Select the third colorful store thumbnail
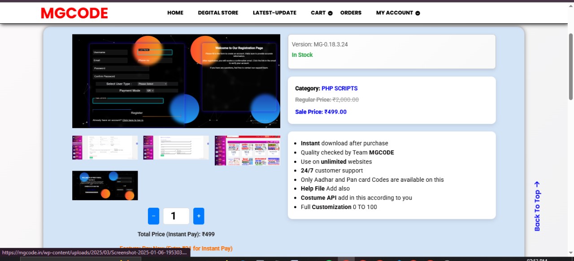Image resolution: width=574 pixels, height=261 pixels. (247, 150)
